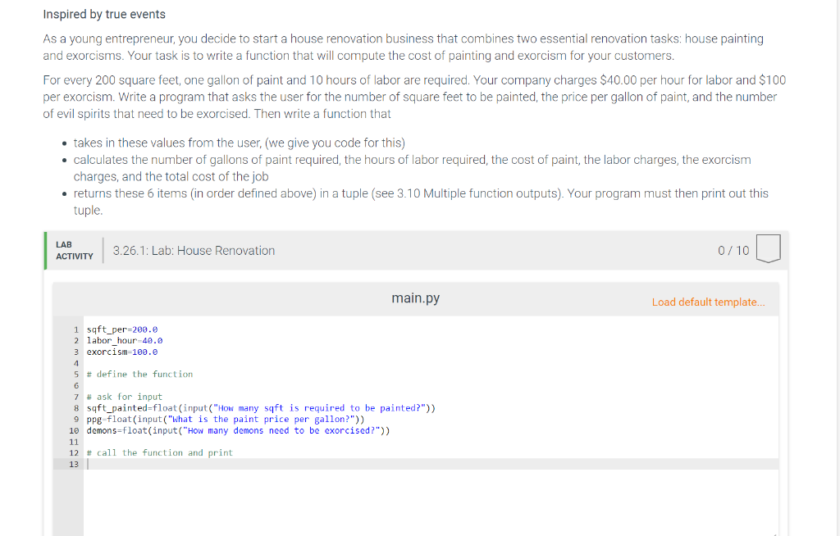Click line number 8 in the gutter
The width and height of the screenshot is (840, 536).
click(x=76, y=407)
